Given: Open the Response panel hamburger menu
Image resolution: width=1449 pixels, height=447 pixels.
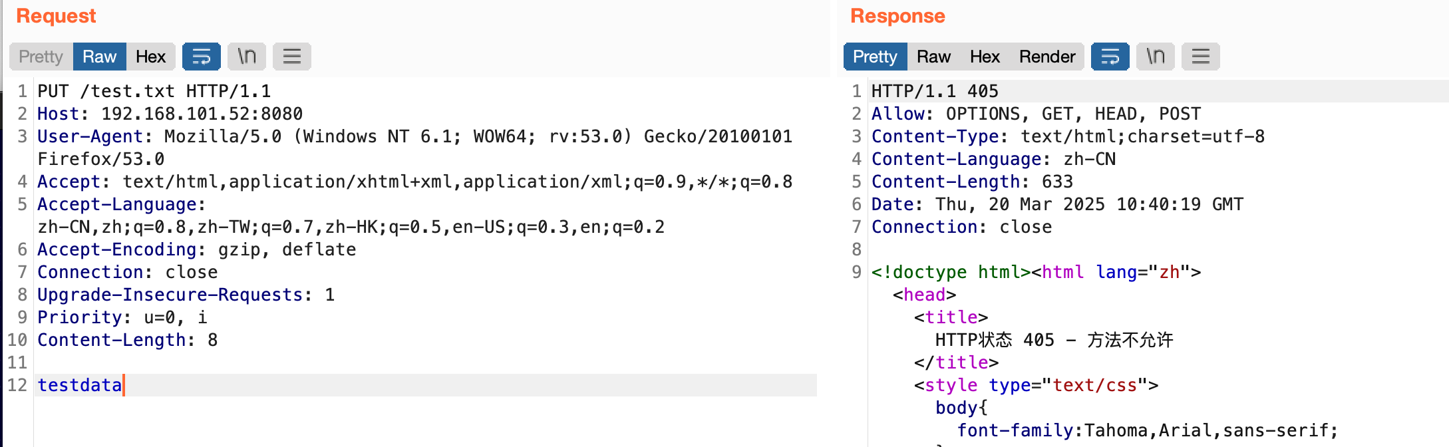Looking at the screenshot, I should [x=1201, y=57].
